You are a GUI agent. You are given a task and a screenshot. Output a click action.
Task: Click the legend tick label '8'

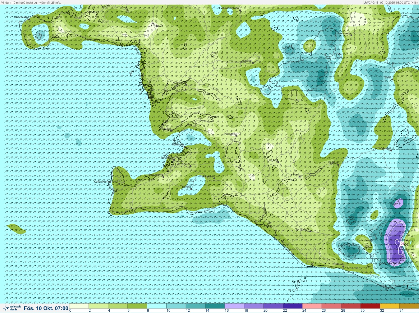tap(148, 311)
